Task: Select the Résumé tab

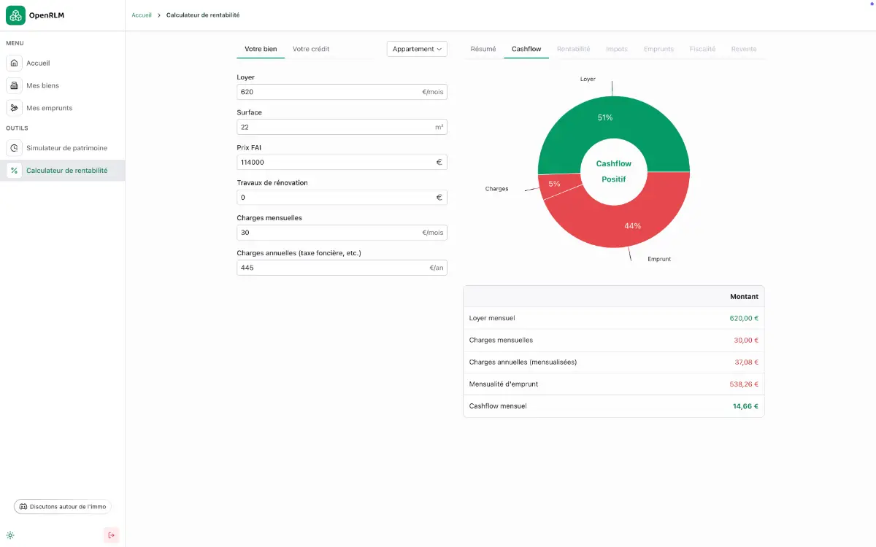Action: (483, 49)
